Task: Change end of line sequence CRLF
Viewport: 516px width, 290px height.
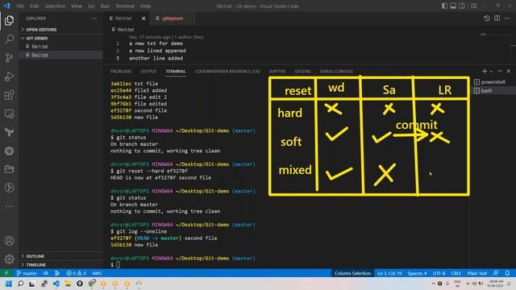Action: [456, 273]
